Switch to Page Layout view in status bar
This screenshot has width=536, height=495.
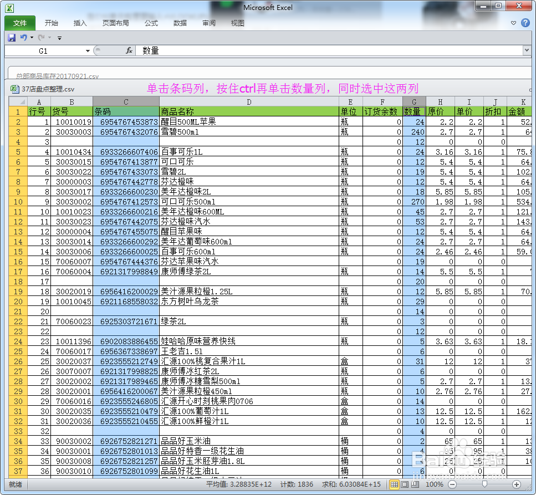point(405,484)
